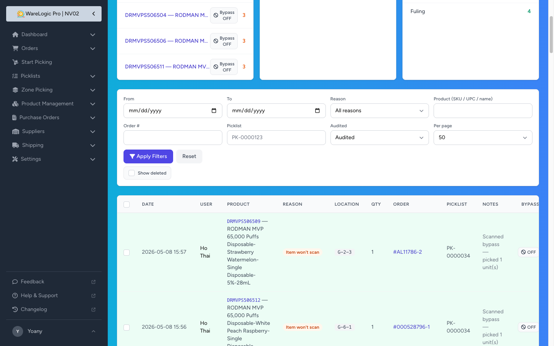Select the 2026-05-08 15:56 row checkbox
554x346 pixels.
[127, 328]
